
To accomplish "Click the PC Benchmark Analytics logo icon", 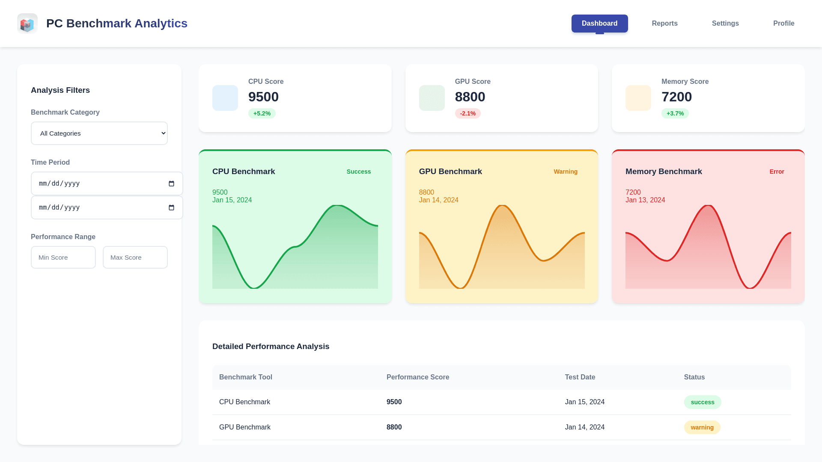I will point(27,24).
